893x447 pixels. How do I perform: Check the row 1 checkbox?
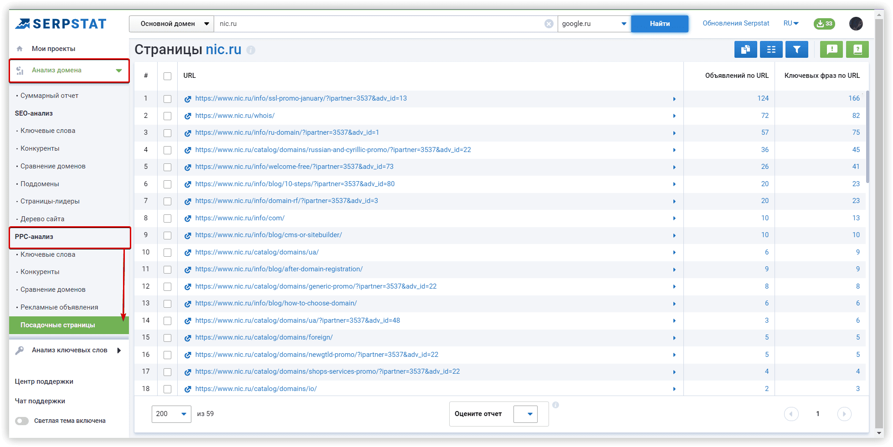[x=168, y=99]
